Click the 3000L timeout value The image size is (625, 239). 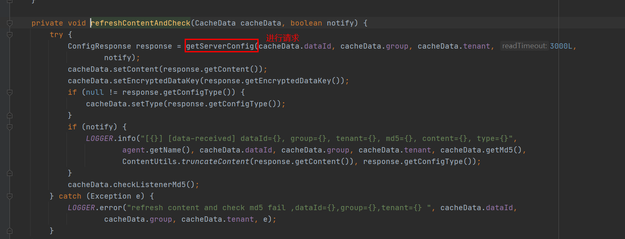[561, 46]
